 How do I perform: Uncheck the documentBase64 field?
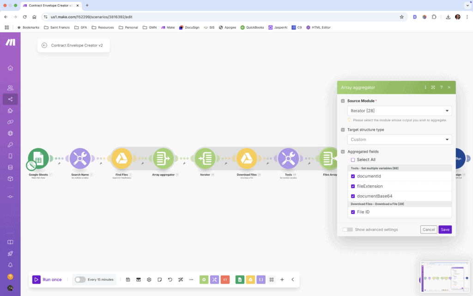pos(353,196)
